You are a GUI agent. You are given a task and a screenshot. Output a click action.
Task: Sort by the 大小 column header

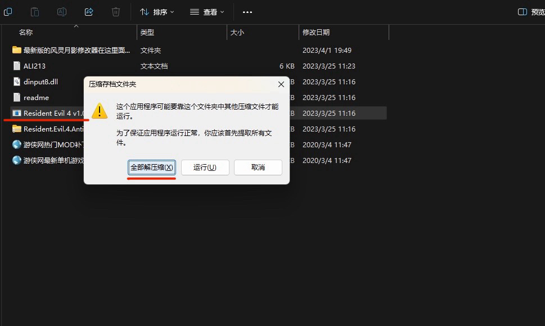237,32
